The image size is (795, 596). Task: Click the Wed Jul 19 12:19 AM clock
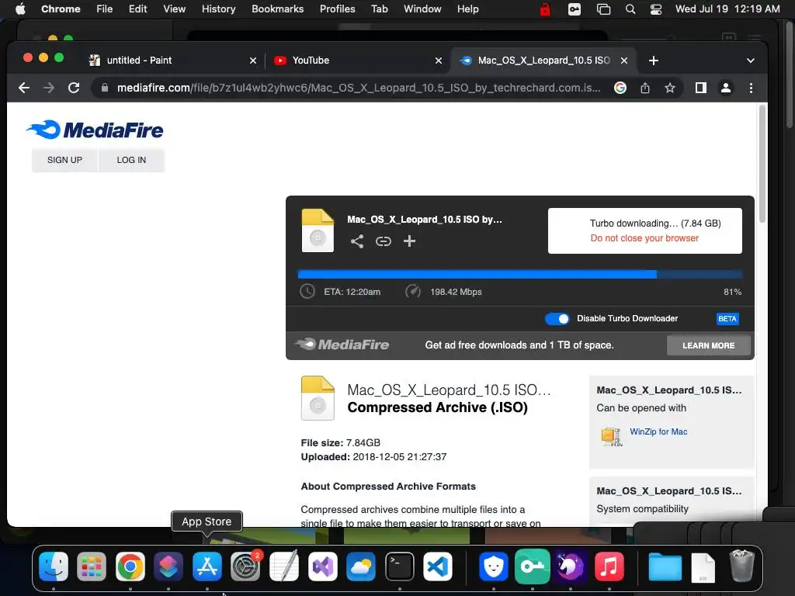click(727, 9)
